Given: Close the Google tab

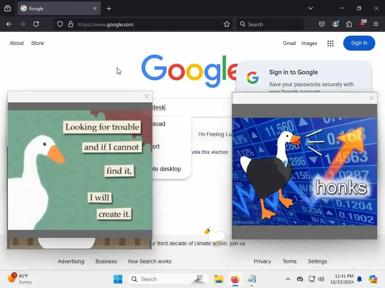Looking at the screenshot, I should pyautogui.click(x=95, y=9).
